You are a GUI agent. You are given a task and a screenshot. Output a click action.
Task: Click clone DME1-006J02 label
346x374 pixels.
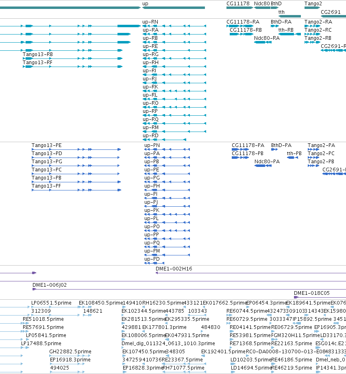pos(50,285)
